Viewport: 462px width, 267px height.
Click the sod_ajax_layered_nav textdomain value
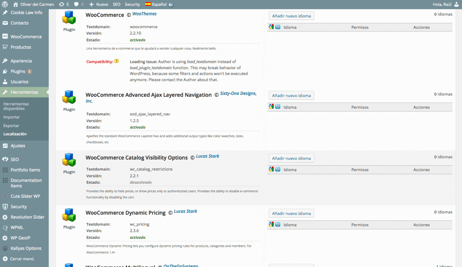click(150, 114)
